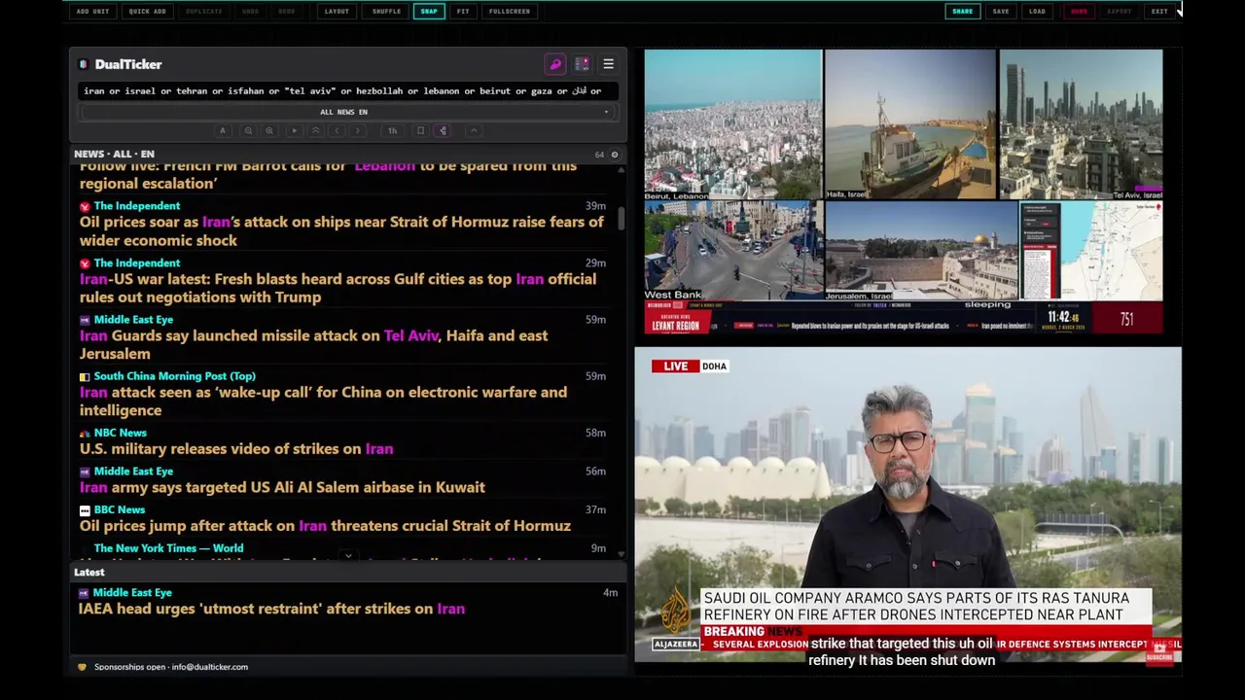
Task: Open the Beirut, Lebanon webcam thumbnail
Action: coord(733,124)
